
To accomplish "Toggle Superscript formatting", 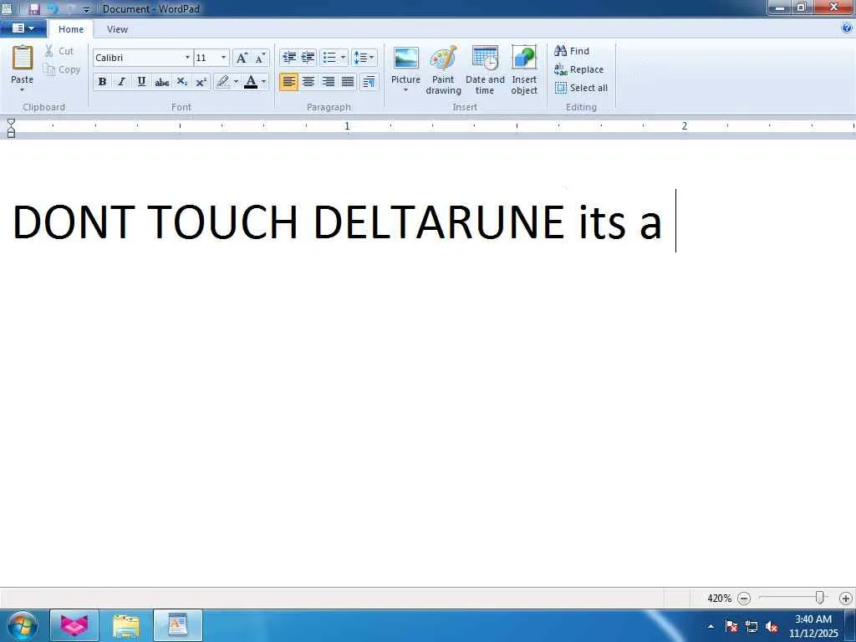I will (x=201, y=82).
